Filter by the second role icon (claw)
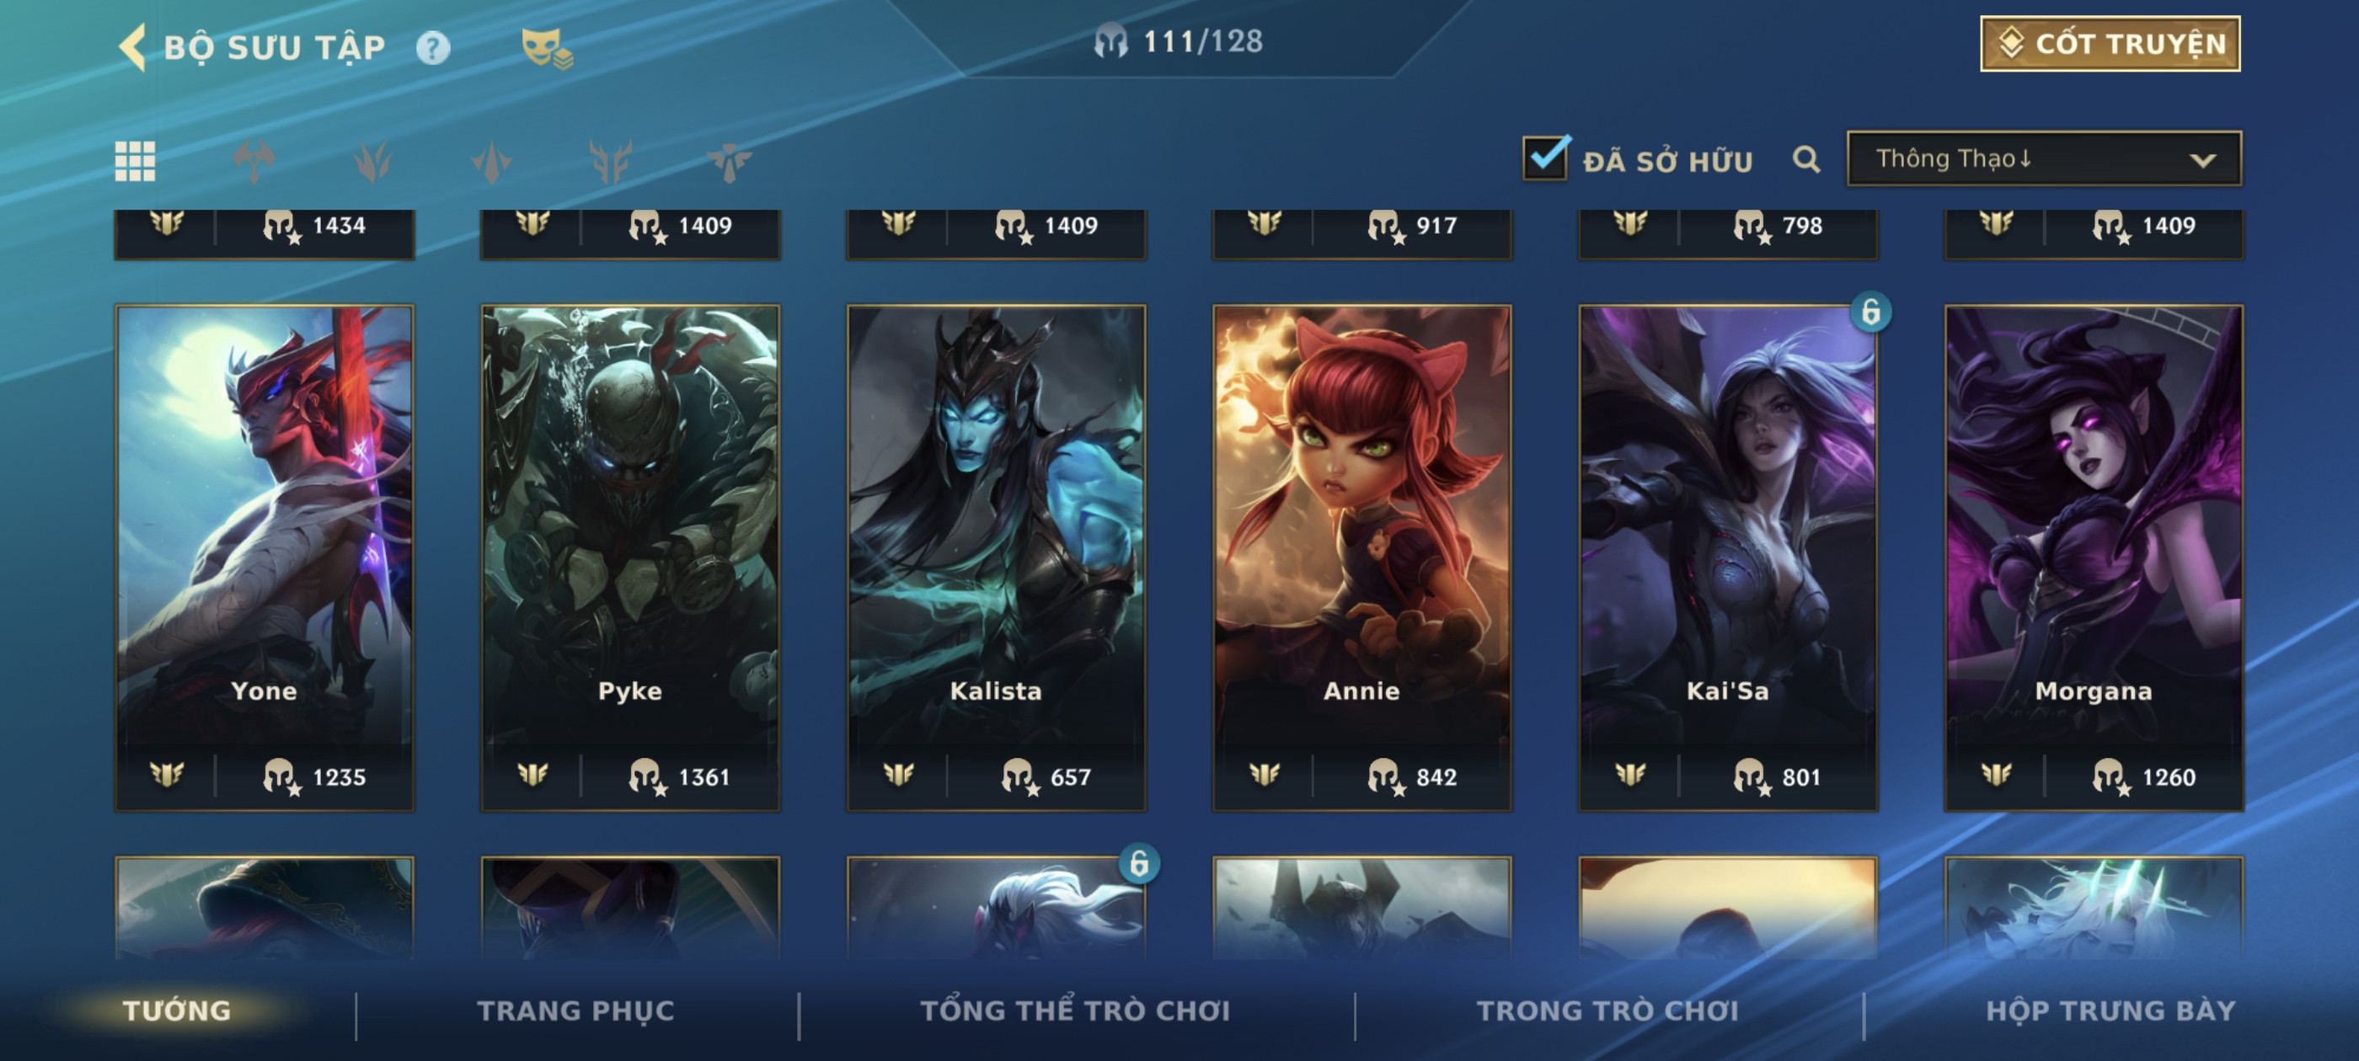This screenshot has width=2359, height=1061. click(x=372, y=162)
